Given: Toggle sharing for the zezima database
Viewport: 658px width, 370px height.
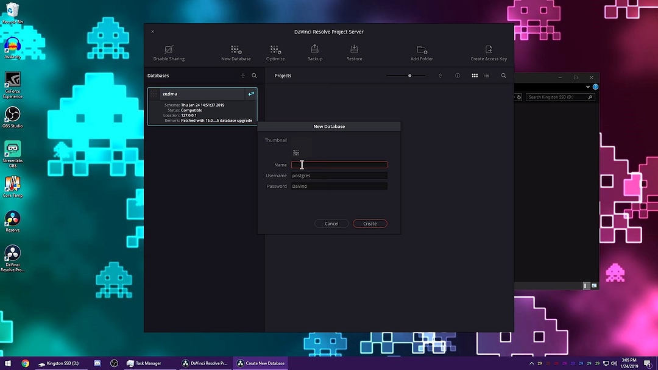Looking at the screenshot, I should pyautogui.click(x=251, y=93).
